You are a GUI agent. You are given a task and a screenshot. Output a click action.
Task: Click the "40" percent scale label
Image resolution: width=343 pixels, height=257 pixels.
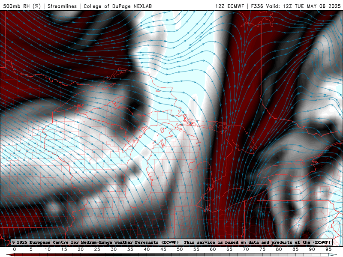click(x=147, y=249)
